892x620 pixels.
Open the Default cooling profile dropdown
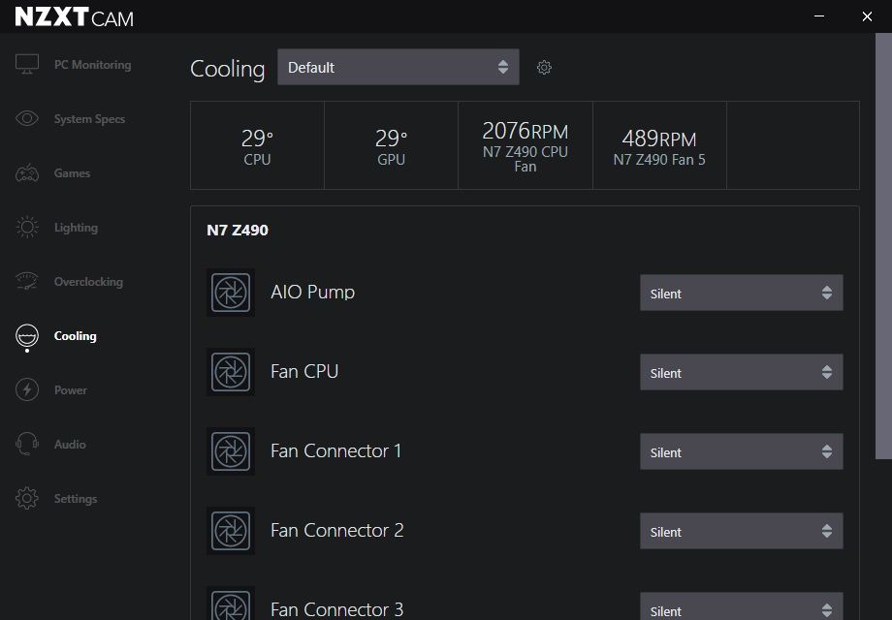[398, 67]
